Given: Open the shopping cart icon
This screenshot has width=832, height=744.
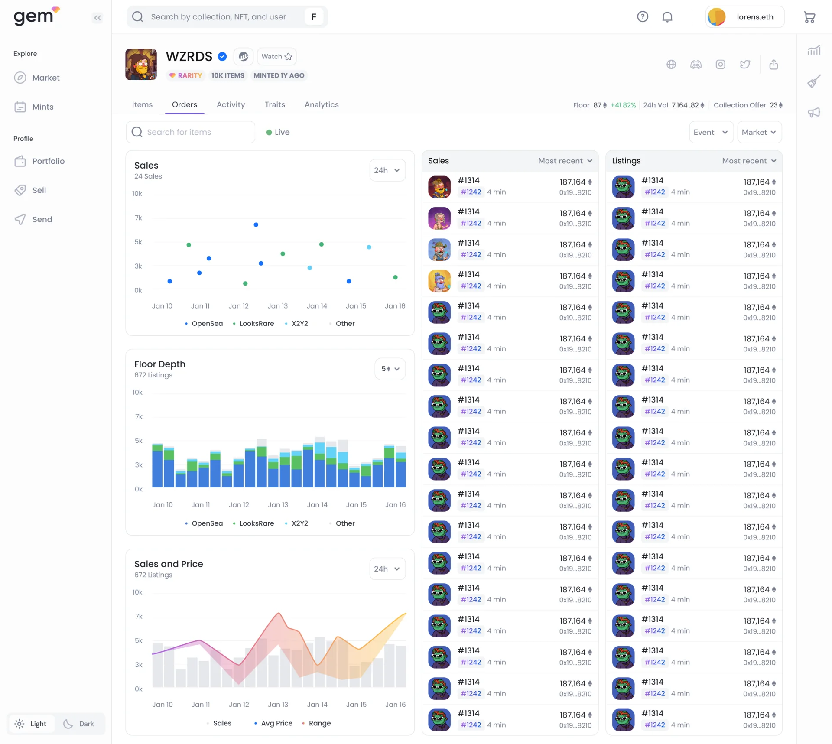Looking at the screenshot, I should pyautogui.click(x=809, y=17).
